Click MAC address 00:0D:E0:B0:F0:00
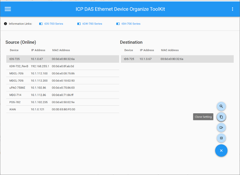 [63, 110]
